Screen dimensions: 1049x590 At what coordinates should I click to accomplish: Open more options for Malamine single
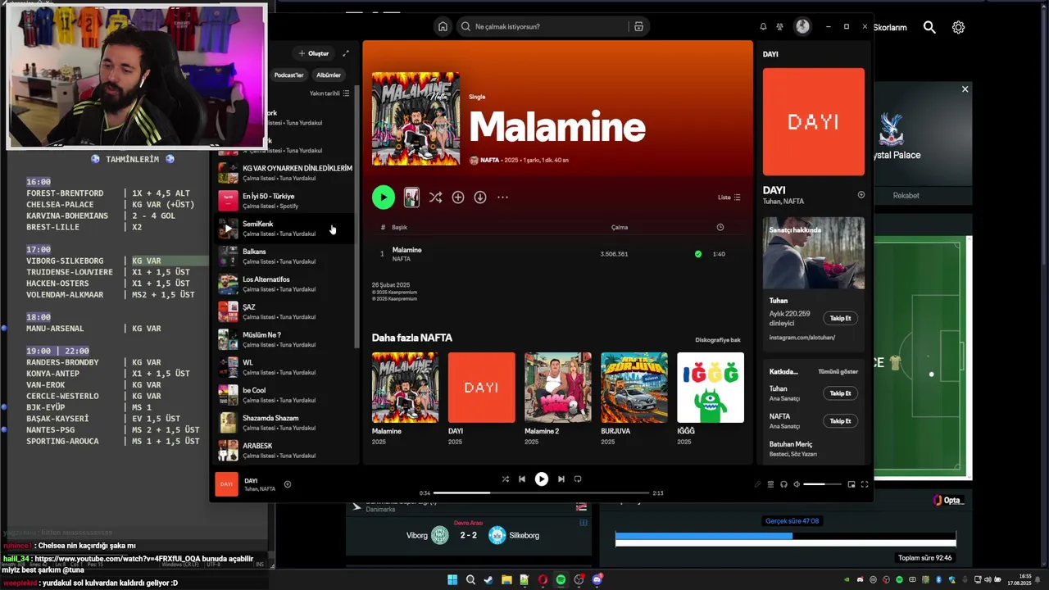pos(502,197)
